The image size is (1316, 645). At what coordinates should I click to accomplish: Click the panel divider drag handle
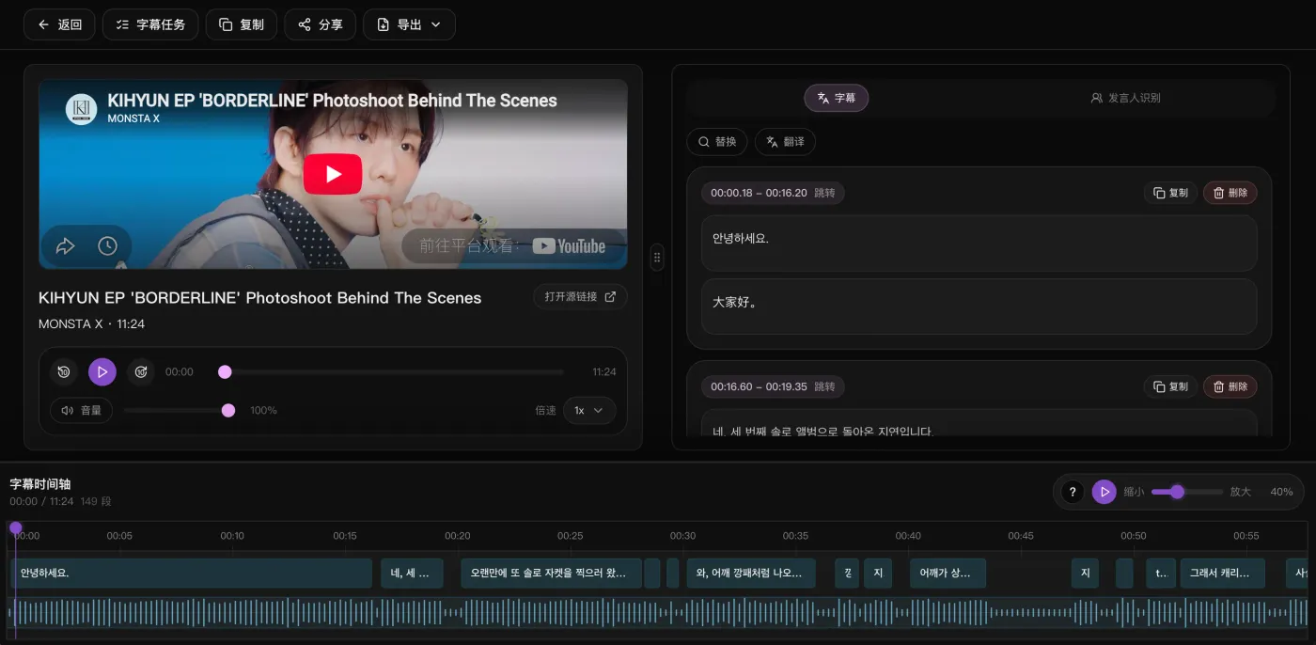[657, 256]
